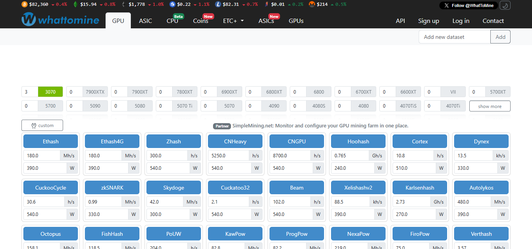Toggle the KawPow algorithm
This screenshot has width=532, height=249.
235,234
